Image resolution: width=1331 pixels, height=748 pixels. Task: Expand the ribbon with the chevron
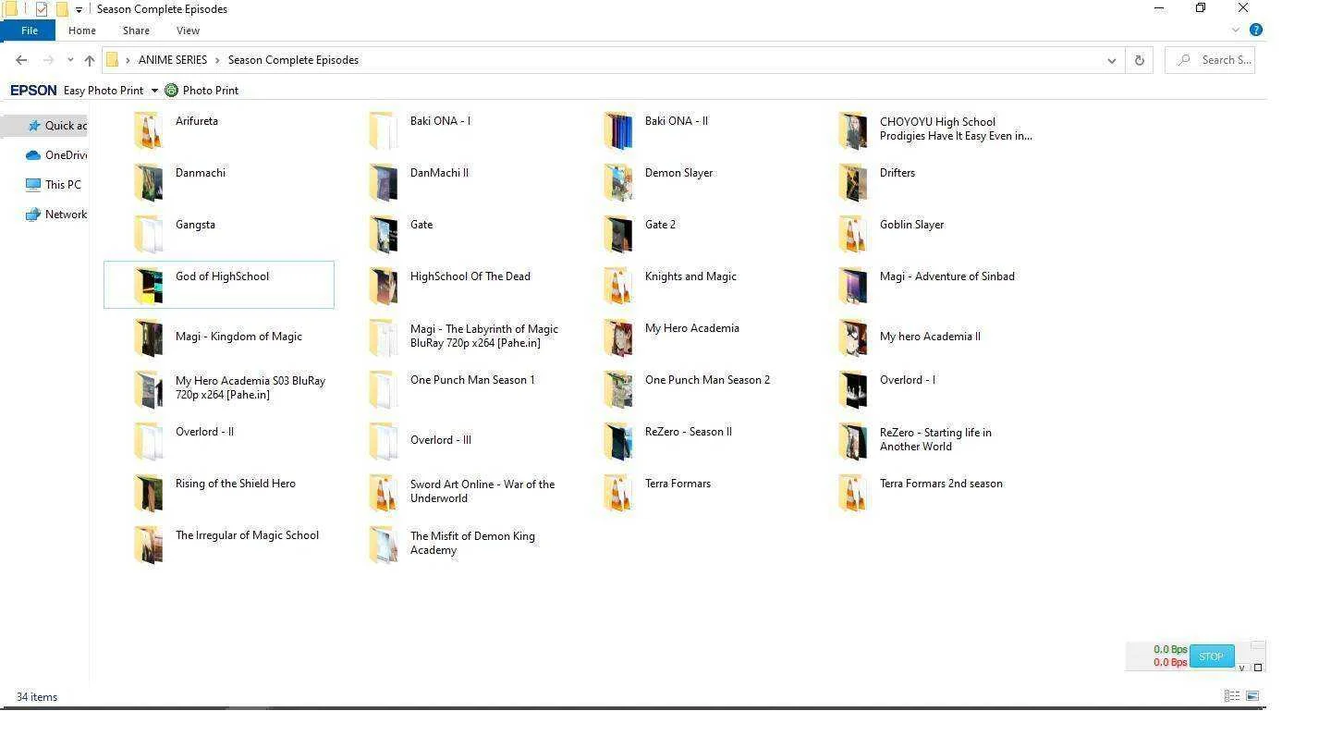(x=1236, y=31)
